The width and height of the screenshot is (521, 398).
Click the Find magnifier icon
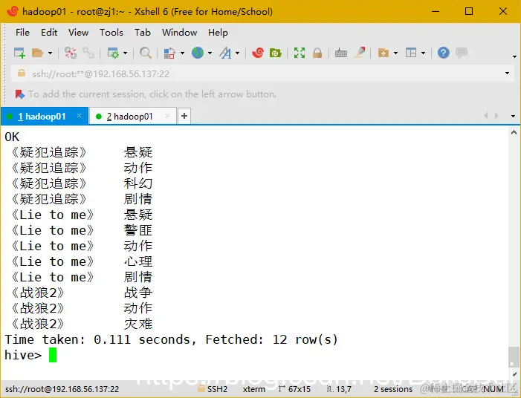coord(146,53)
